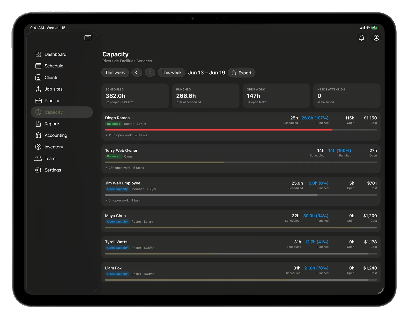408x318 pixels.
Task: Go to previous week arrow
Action: (x=137, y=73)
